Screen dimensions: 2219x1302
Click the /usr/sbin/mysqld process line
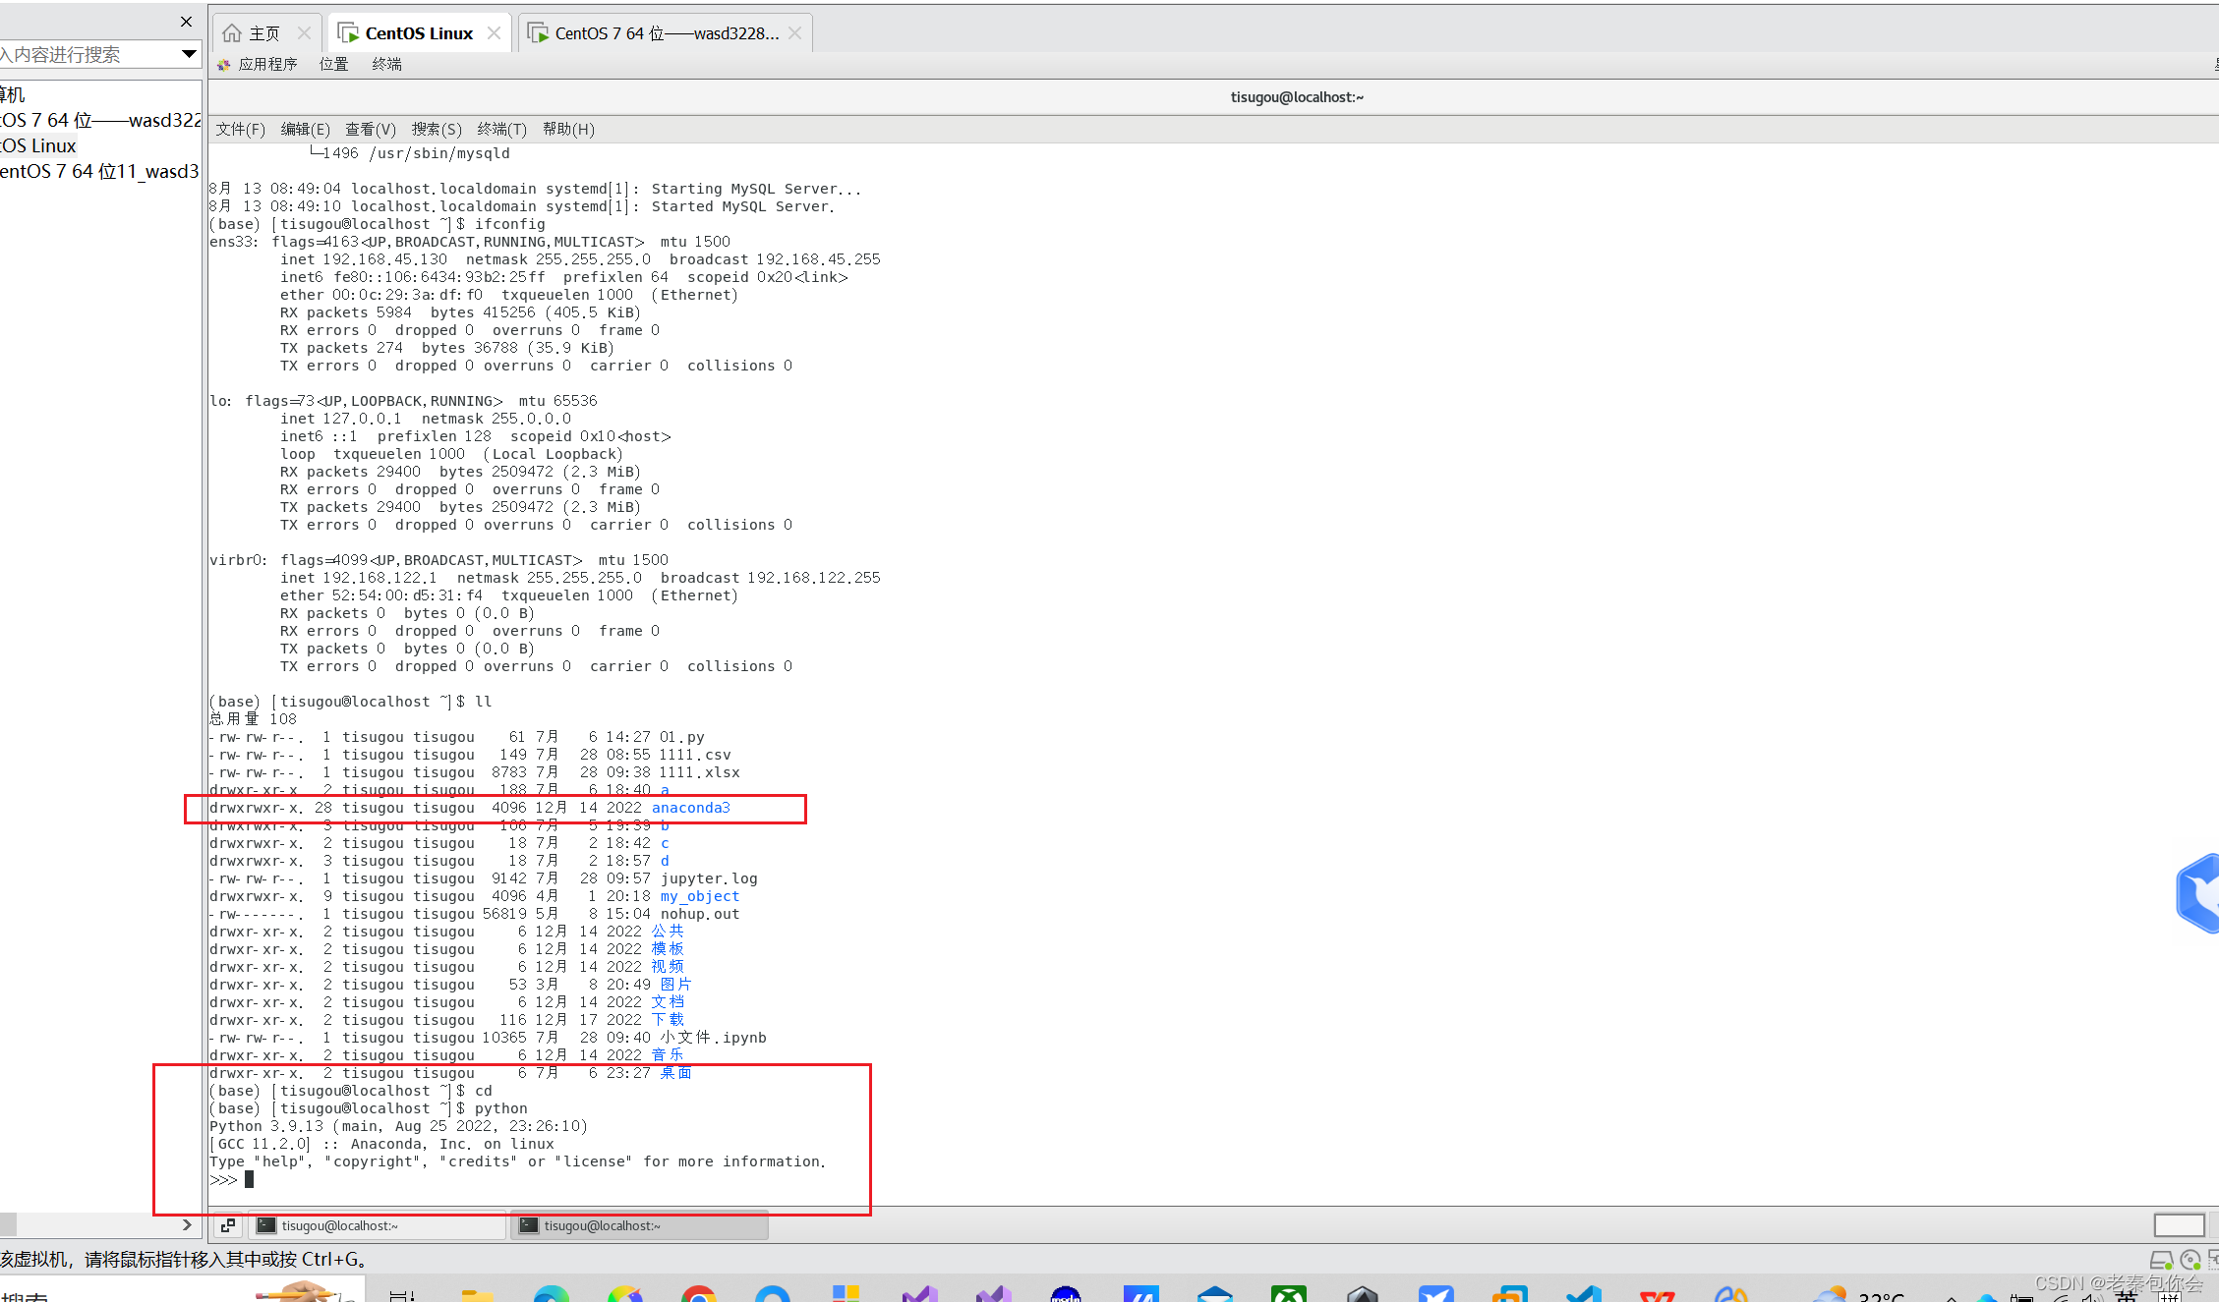click(x=411, y=153)
